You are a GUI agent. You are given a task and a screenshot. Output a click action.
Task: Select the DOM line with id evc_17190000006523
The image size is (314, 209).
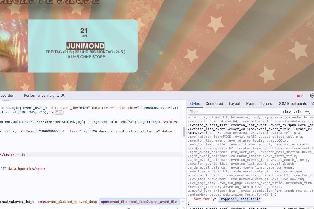(x=86, y=131)
